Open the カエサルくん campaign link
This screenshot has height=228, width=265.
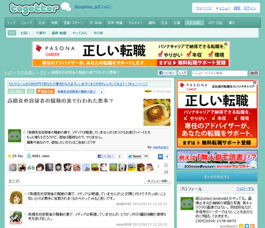[x=78, y=84]
